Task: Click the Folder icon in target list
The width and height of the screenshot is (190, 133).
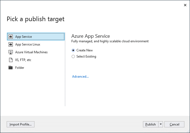Action: point(10,68)
